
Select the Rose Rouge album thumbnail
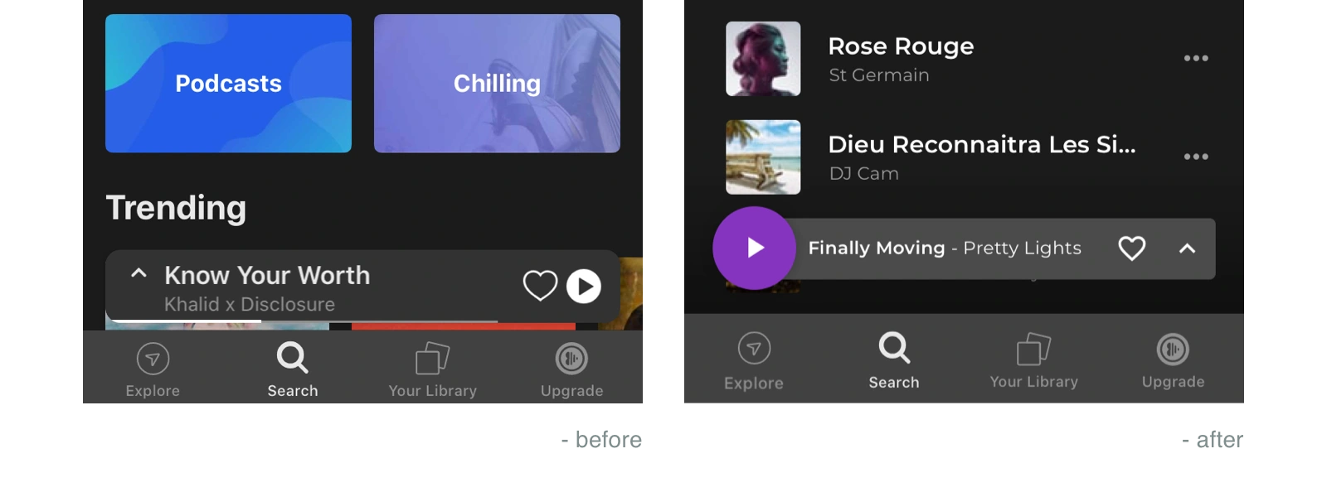click(x=763, y=59)
